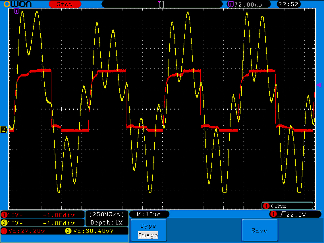Click the 22.0V trigger level value
This screenshot has height=243, width=324.
click(x=296, y=215)
